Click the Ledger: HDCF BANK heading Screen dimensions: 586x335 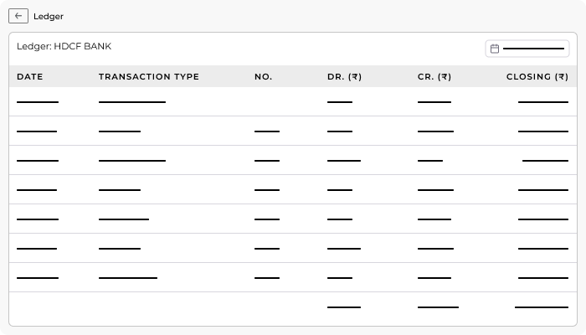tap(64, 46)
